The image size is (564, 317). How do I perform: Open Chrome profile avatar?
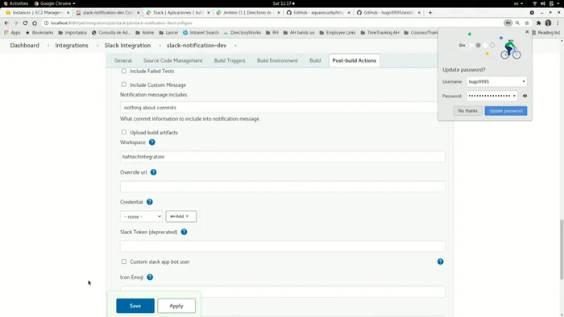click(x=548, y=23)
